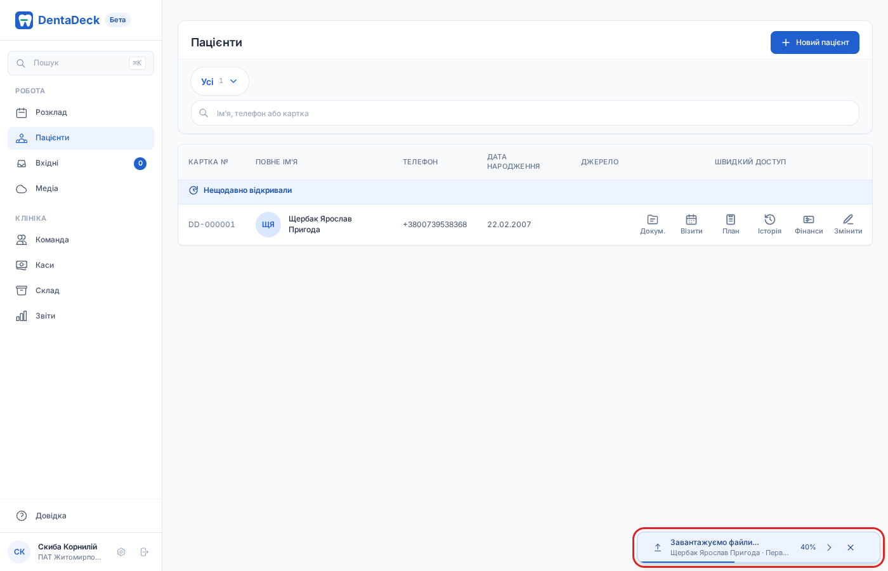Viewport: 888px width, 571px height.
Task: Click the settings gear next to Скиба Корнилій
Action: (121, 552)
